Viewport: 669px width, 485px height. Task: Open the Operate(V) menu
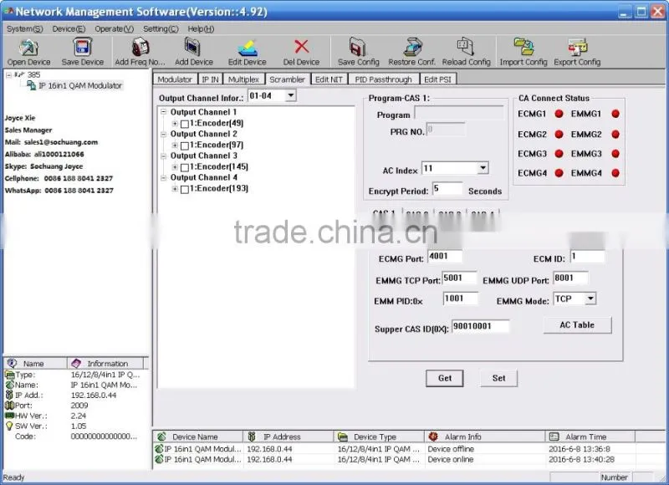[115, 29]
